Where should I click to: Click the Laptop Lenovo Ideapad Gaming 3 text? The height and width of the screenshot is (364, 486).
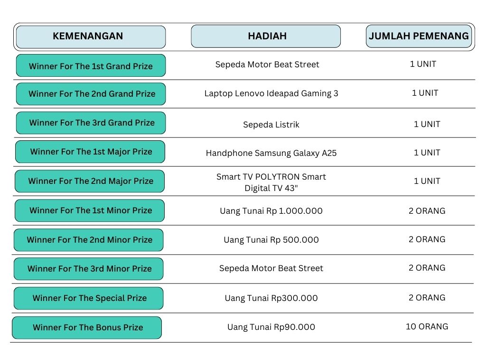pyautogui.click(x=271, y=93)
